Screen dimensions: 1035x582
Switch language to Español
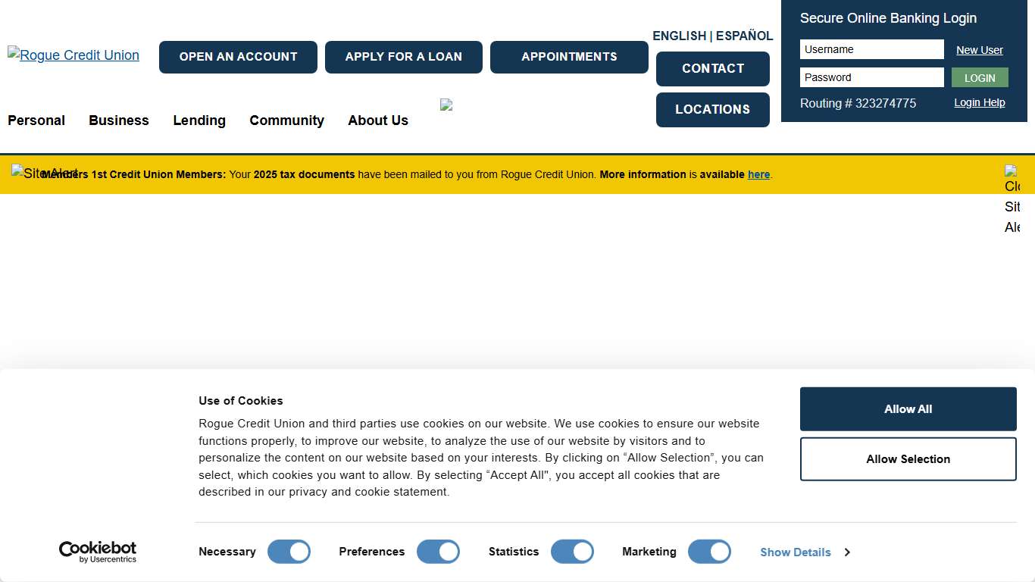(744, 36)
